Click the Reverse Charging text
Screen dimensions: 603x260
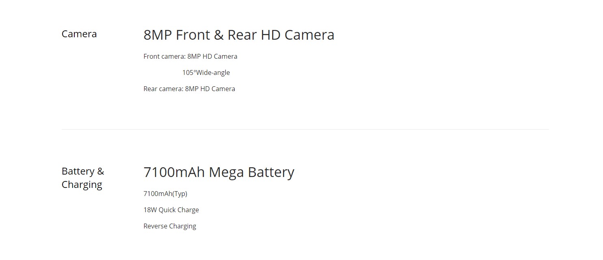coord(170,226)
